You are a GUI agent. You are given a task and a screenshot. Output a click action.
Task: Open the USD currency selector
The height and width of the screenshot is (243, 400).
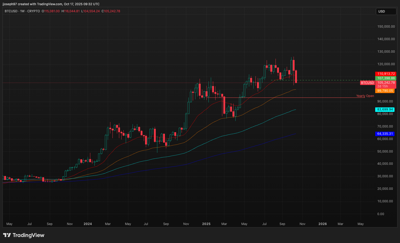click(386, 11)
